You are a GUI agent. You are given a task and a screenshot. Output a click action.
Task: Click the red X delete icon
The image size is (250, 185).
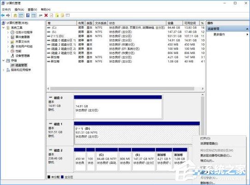click(x=46, y=15)
